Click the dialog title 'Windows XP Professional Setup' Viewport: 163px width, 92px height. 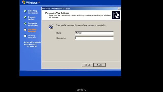pyautogui.click(x=56, y=9)
